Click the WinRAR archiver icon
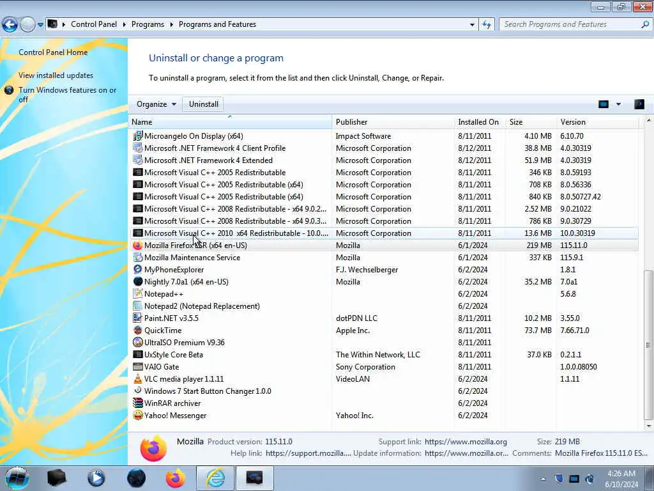The height and width of the screenshot is (491, 654). pos(138,403)
